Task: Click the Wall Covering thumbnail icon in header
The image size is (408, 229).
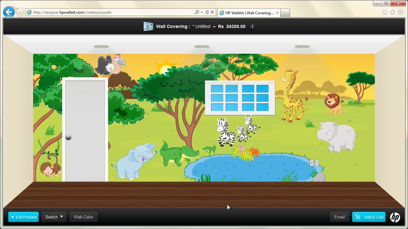Action: pyautogui.click(x=148, y=26)
